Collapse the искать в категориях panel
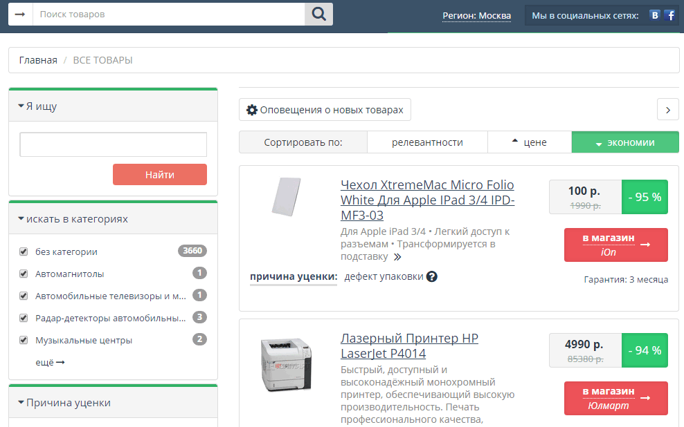This screenshot has height=427, width=684. tap(73, 219)
